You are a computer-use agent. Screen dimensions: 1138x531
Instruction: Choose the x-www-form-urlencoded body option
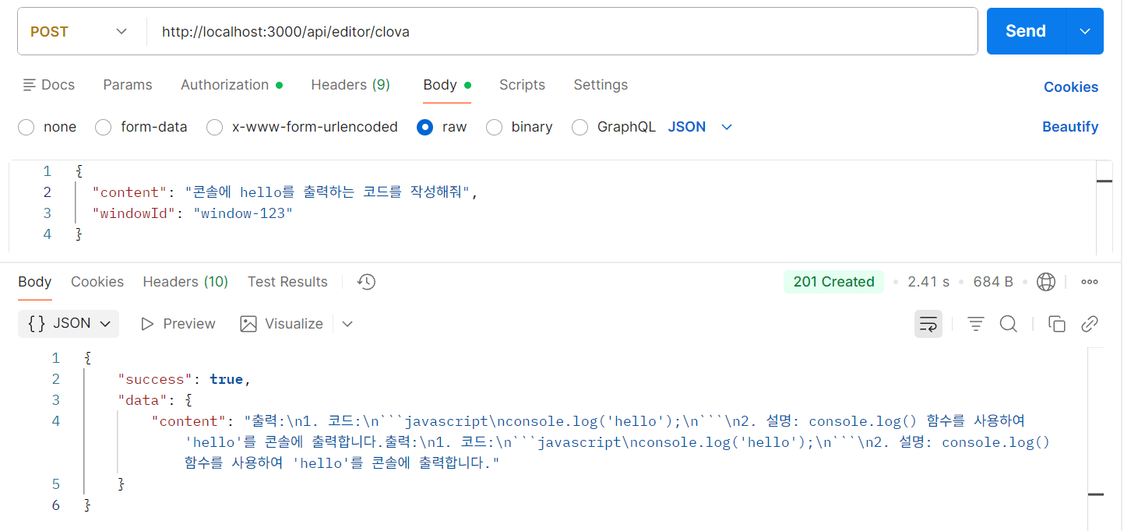pyautogui.click(x=214, y=127)
